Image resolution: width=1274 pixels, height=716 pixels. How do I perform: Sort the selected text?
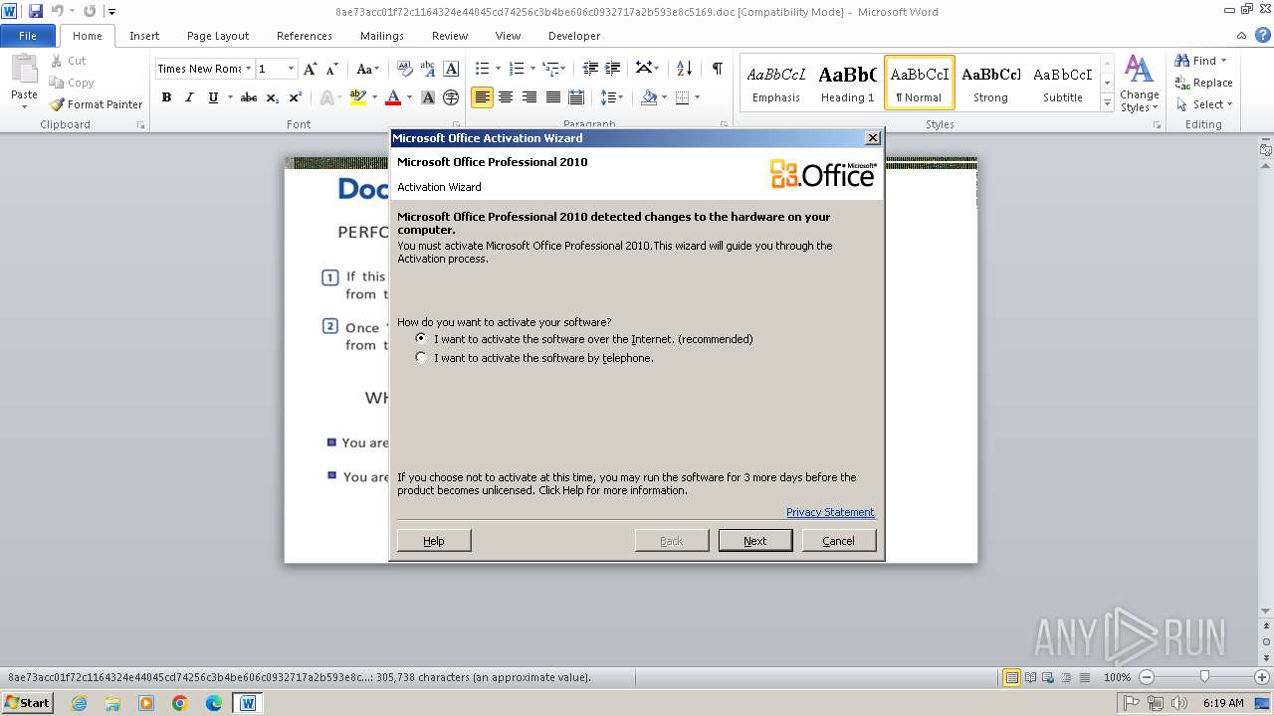[x=684, y=69]
